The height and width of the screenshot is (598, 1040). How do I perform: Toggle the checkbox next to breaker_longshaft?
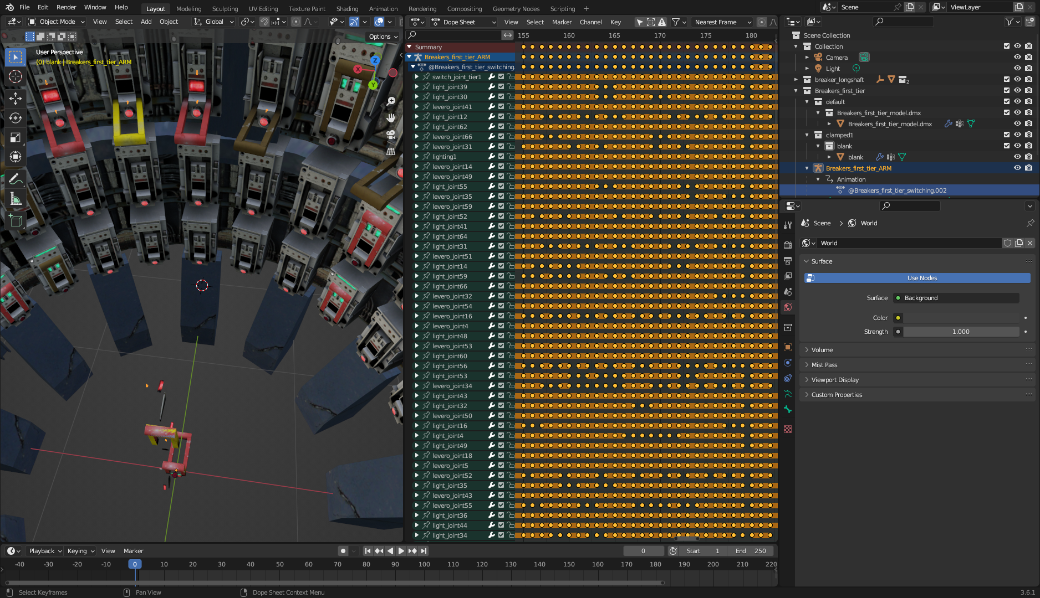click(x=1006, y=79)
